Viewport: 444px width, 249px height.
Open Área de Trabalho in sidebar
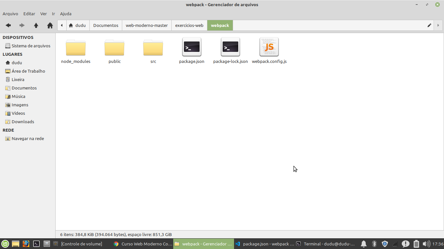(28, 71)
